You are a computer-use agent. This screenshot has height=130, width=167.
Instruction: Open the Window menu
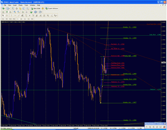tap(32, 5)
